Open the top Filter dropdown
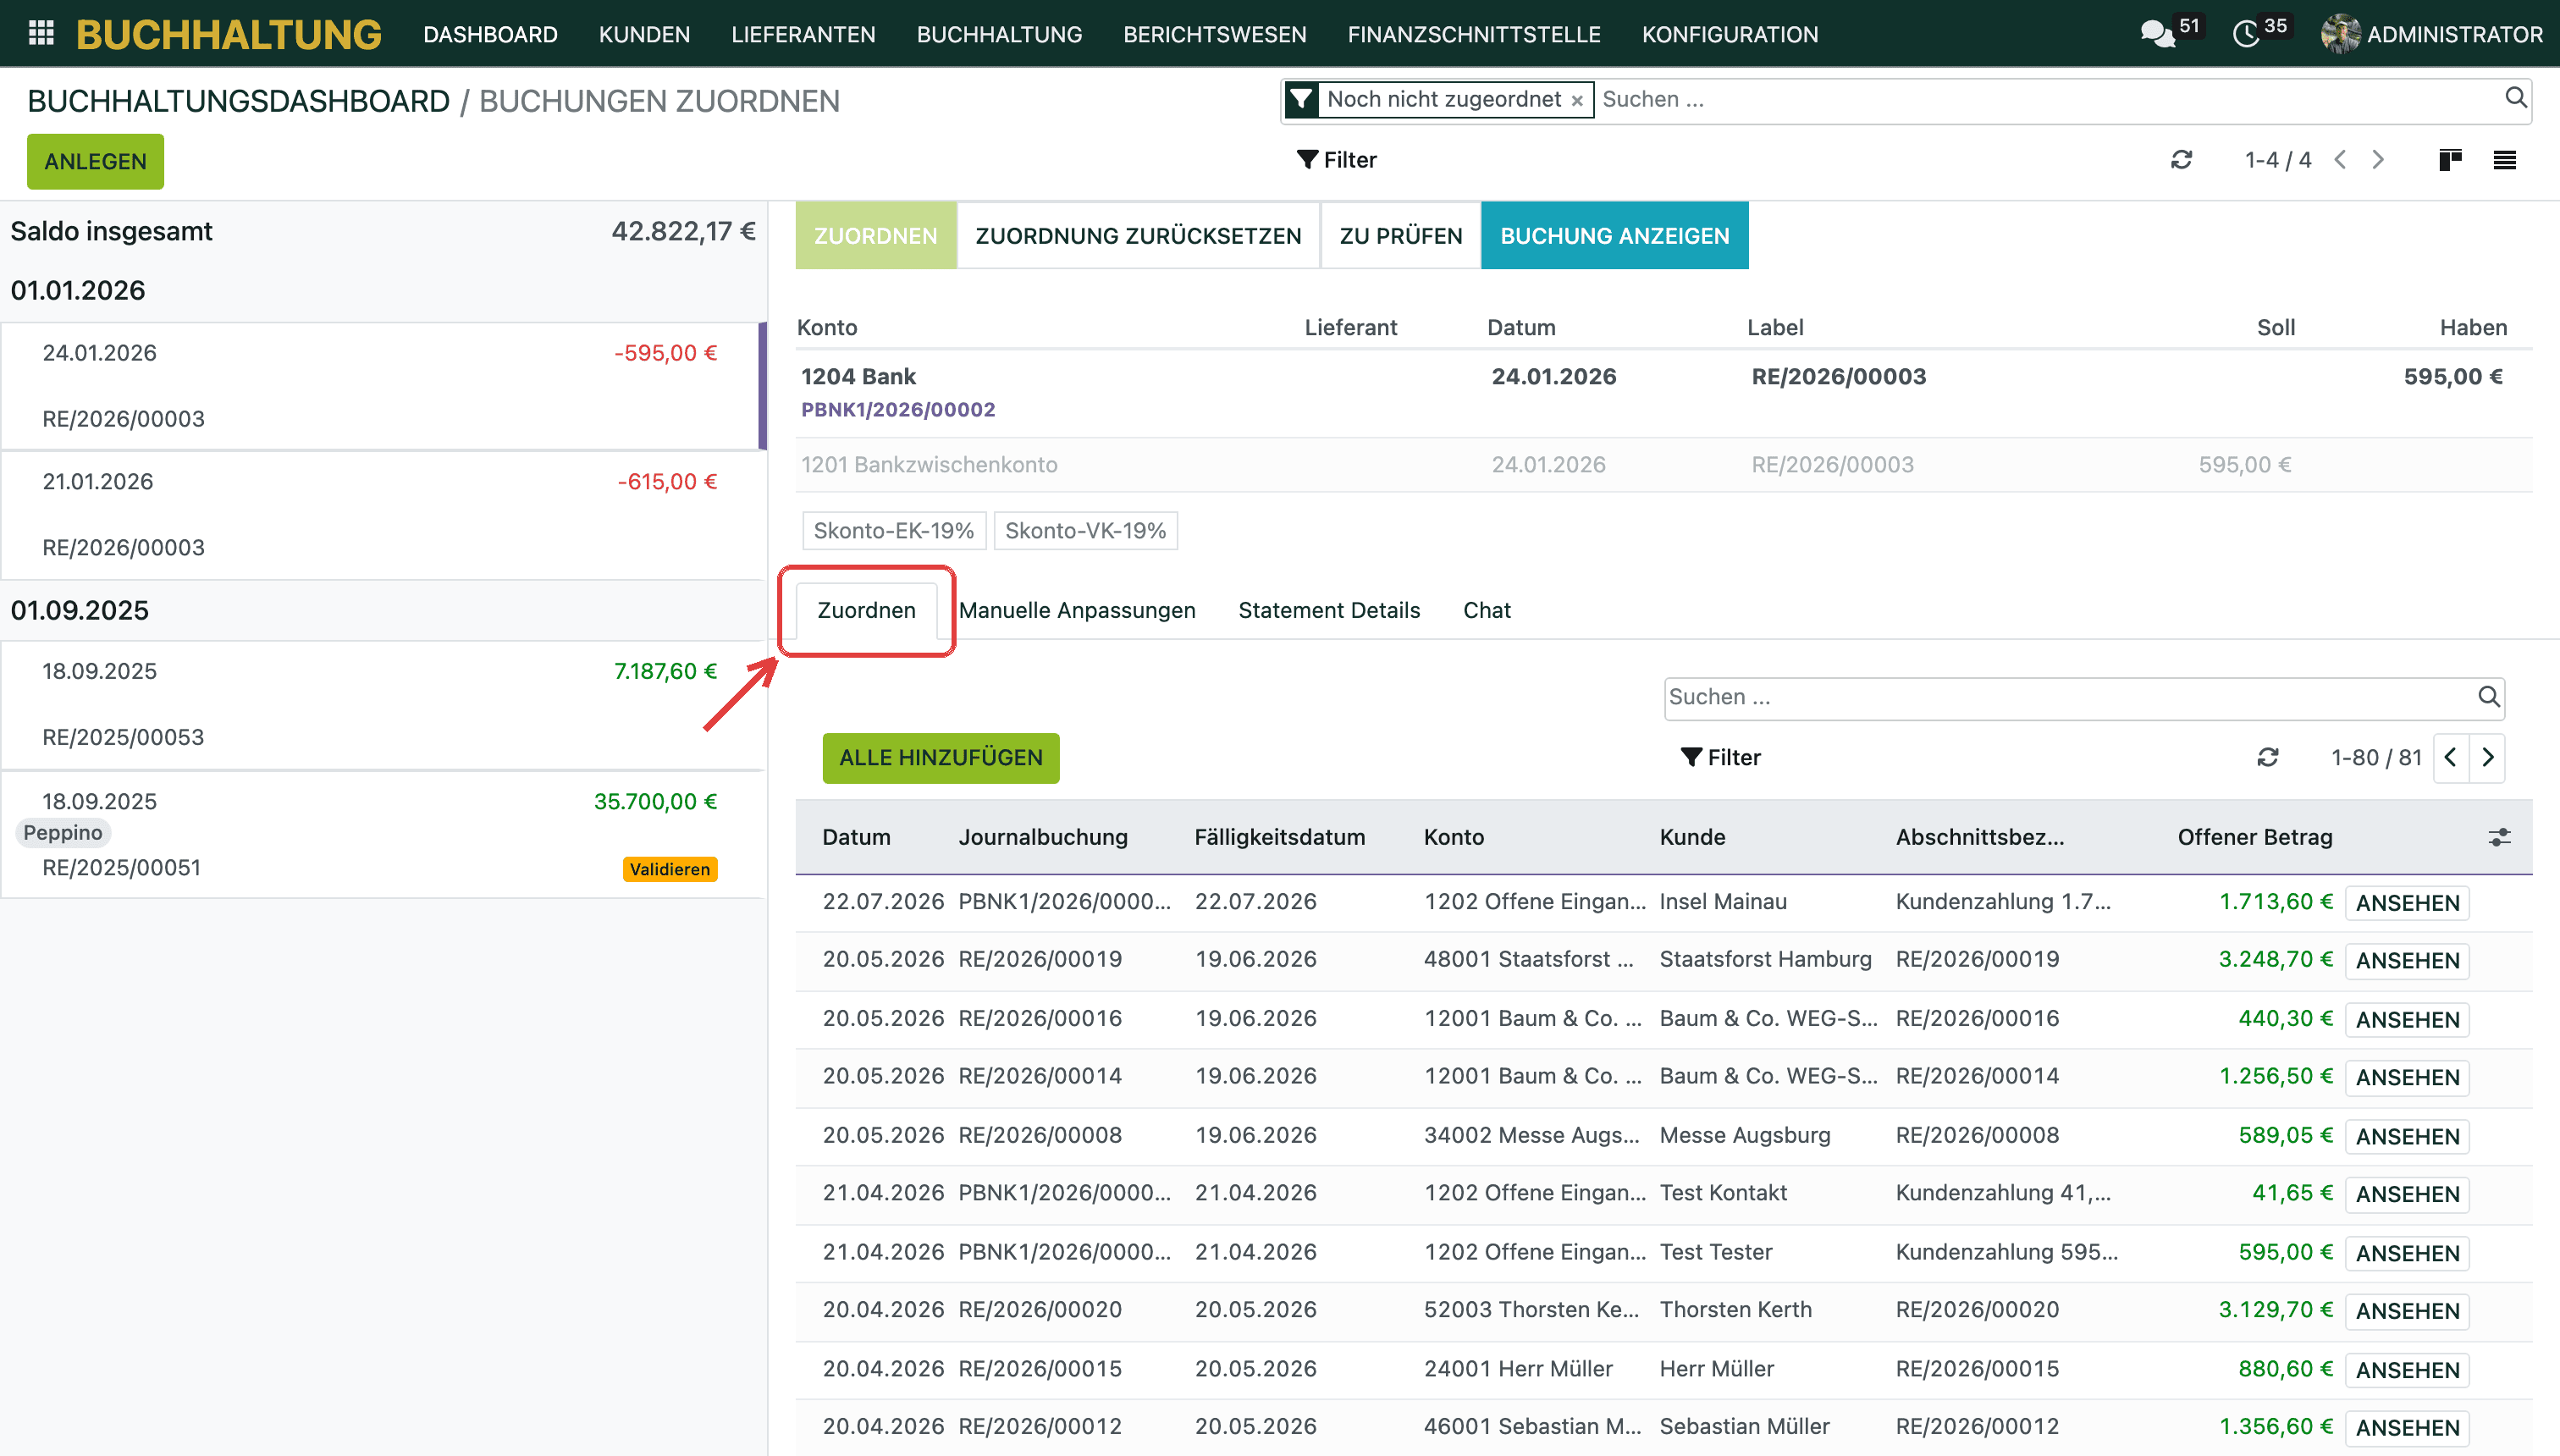This screenshot has height=1456, width=2560. pyautogui.click(x=1337, y=160)
